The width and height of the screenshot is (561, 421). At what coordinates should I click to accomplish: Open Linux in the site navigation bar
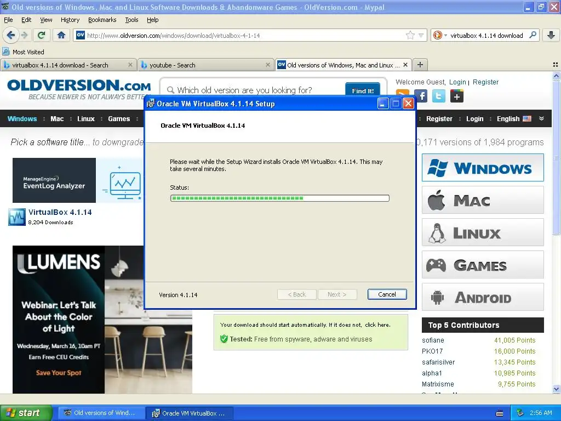tap(86, 118)
